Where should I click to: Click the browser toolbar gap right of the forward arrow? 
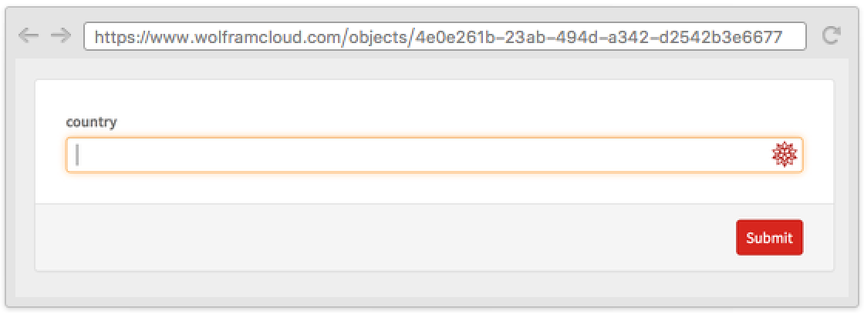(x=78, y=36)
